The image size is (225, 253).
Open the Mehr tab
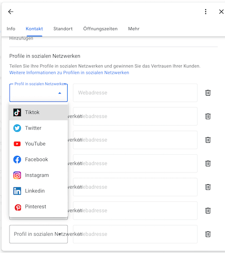(134, 29)
